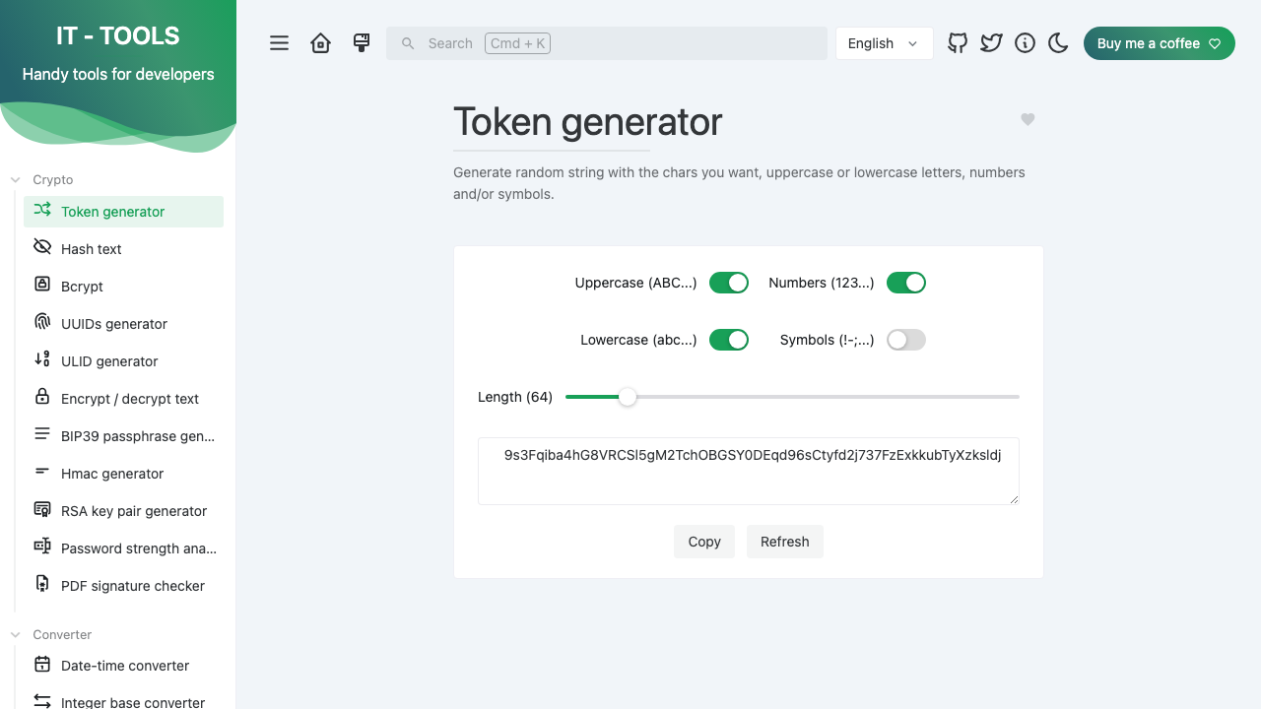The width and height of the screenshot is (1261, 709).
Task: Enable the Symbols (!-;...) switch
Action: tap(906, 340)
